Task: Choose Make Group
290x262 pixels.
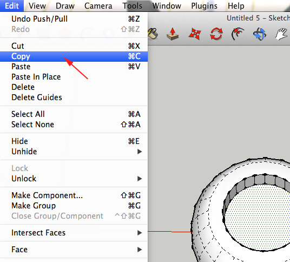Action: 74,206
